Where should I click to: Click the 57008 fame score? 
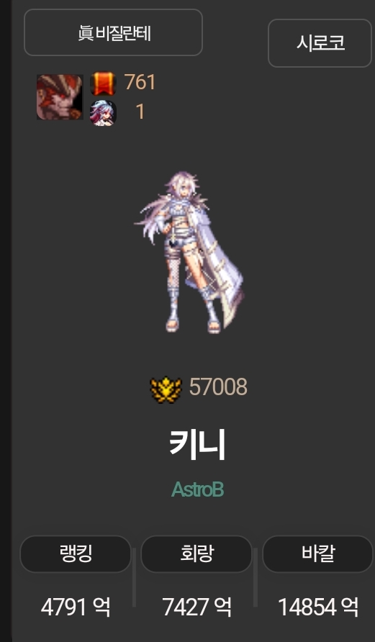click(218, 387)
